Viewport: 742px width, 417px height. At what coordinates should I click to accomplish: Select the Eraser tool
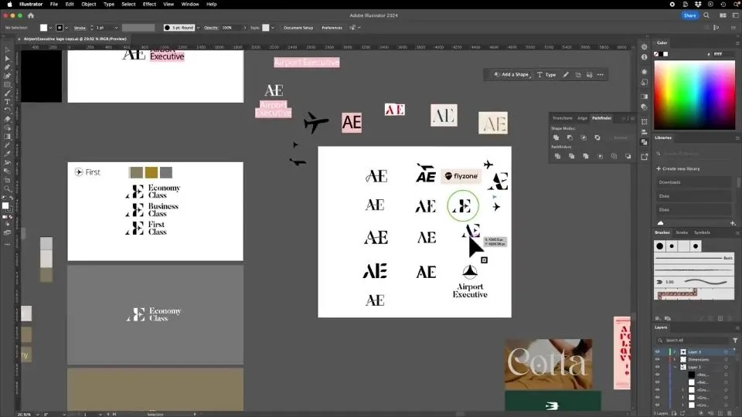coord(7,119)
